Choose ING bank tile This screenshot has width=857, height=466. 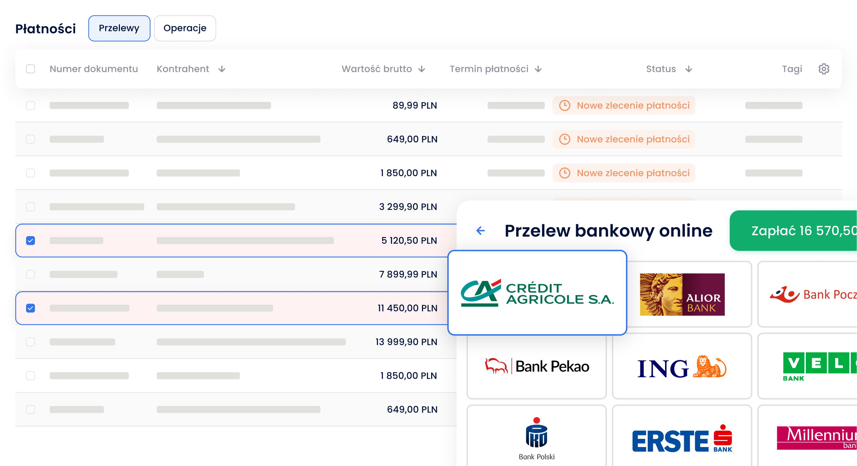682,366
